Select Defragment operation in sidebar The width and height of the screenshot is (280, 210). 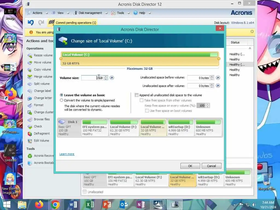(39, 133)
